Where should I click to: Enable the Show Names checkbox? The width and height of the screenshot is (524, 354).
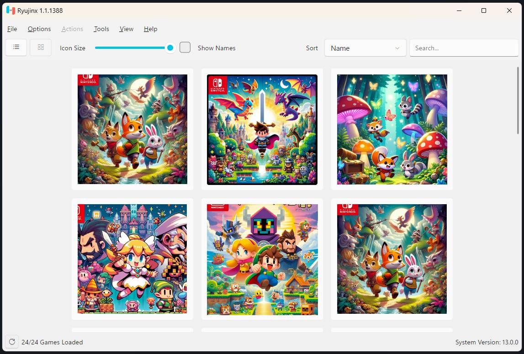(185, 48)
